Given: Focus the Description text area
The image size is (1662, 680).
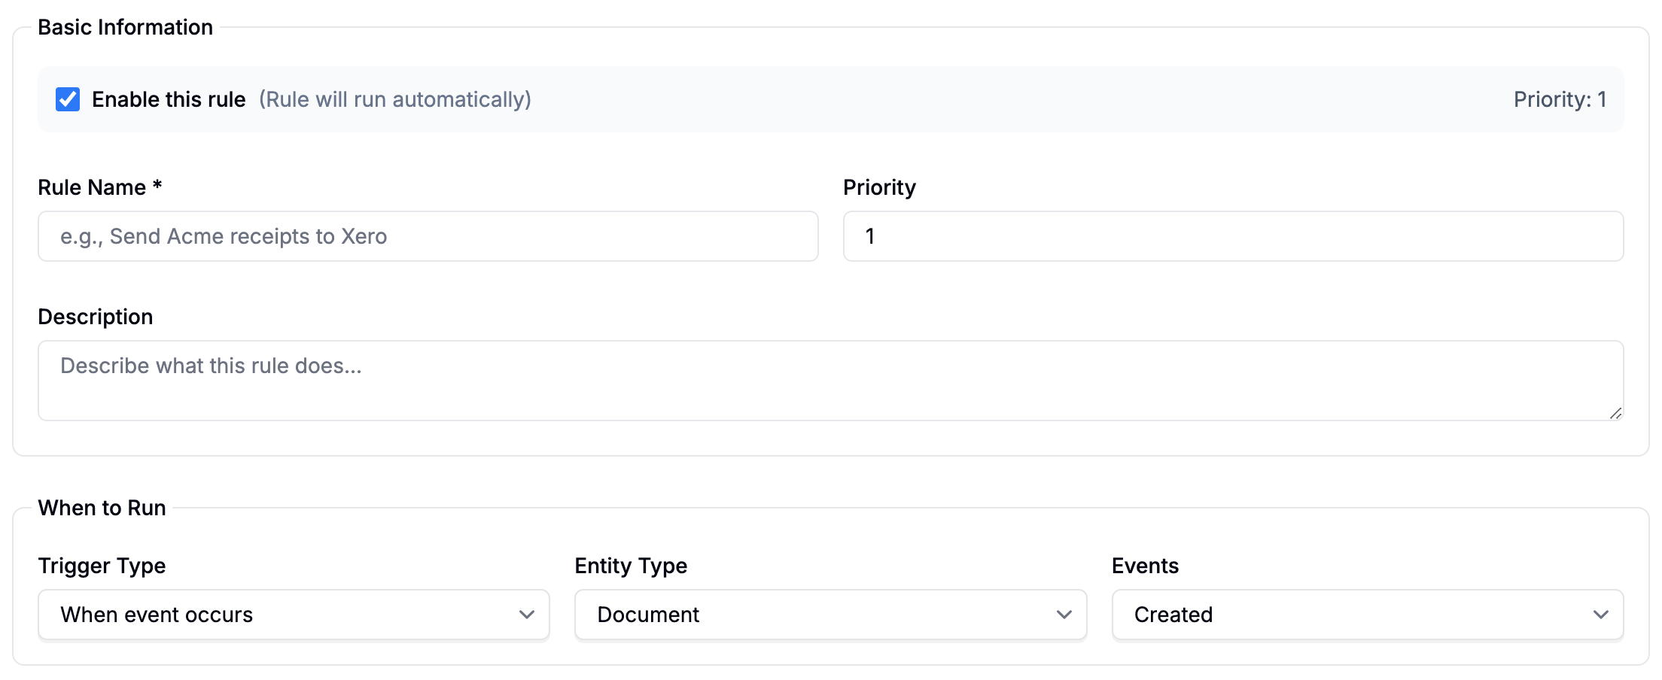Looking at the screenshot, I should [830, 380].
